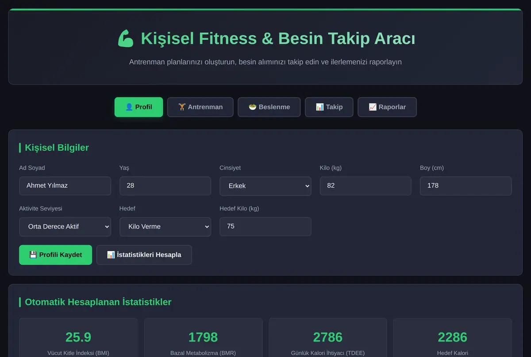Open the Hedef dropdown set to Kilo Verme
Image resolution: width=531 pixels, height=357 pixels.
coord(165,227)
